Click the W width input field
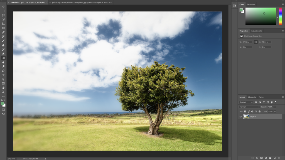Viewport: 285px width, 160px height. click(247, 42)
